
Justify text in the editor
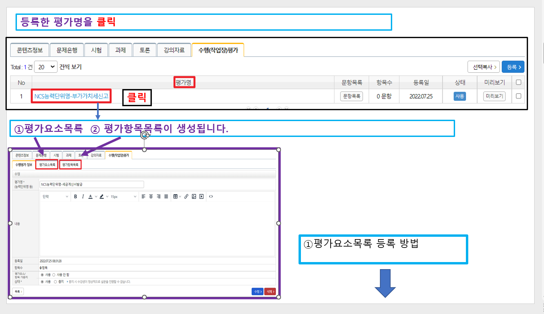(x=166, y=197)
